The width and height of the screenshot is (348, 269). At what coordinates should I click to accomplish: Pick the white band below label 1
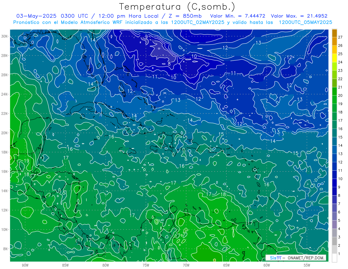334,258
